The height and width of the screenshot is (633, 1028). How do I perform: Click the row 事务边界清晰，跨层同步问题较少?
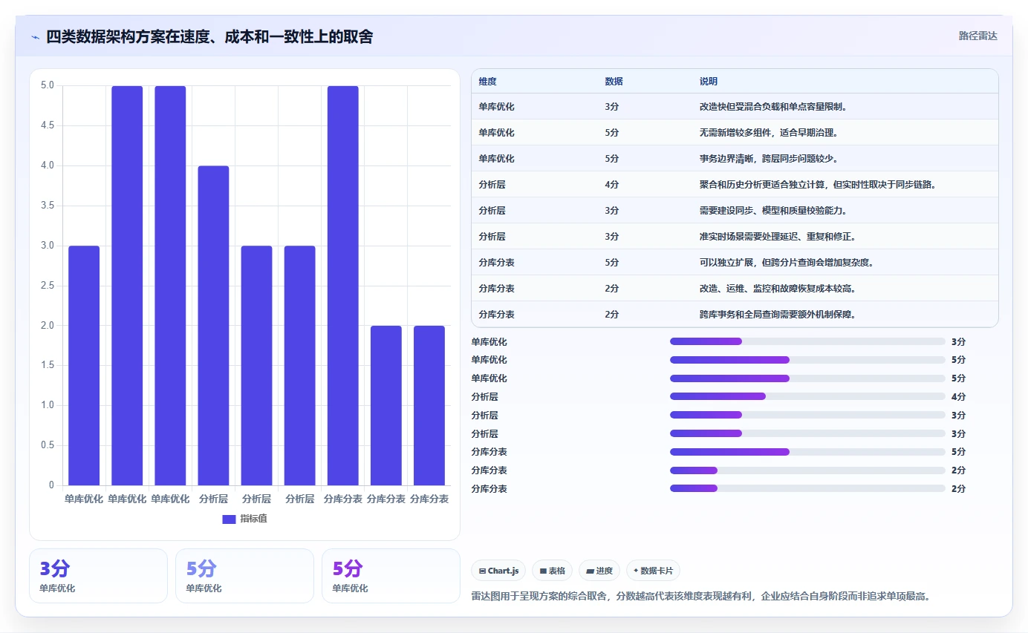(x=735, y=159)
